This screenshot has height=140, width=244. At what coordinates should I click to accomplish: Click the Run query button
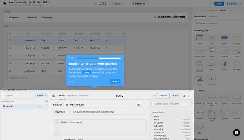pos(175,96)
